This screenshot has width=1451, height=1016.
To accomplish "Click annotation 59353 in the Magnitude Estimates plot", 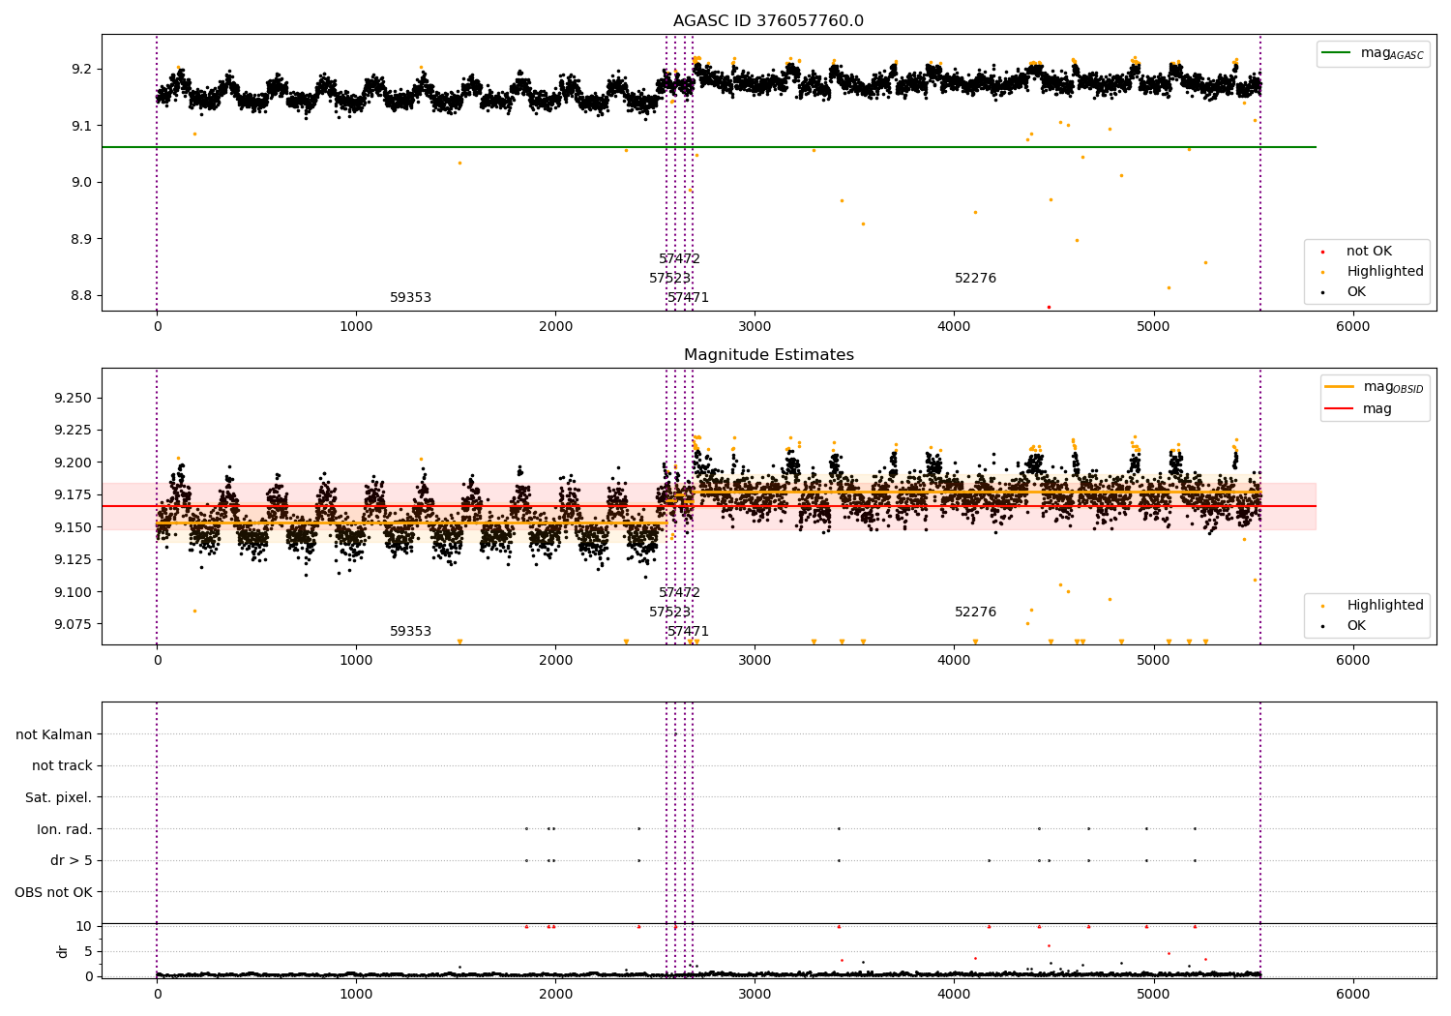I will 411,632.
